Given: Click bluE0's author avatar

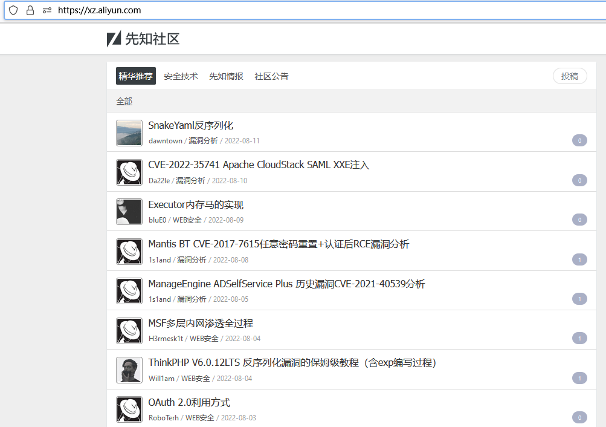Looking at the screenshot, I should tap(129, 212).
